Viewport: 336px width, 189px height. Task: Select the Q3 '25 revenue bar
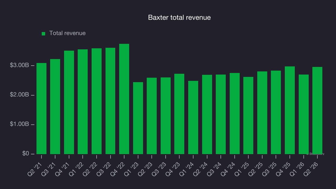(x=276, y=112)
